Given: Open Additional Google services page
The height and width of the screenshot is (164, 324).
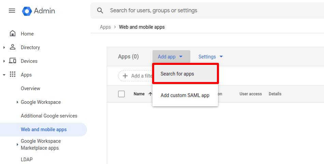Looking at the screenshot, I should [49, 116].
